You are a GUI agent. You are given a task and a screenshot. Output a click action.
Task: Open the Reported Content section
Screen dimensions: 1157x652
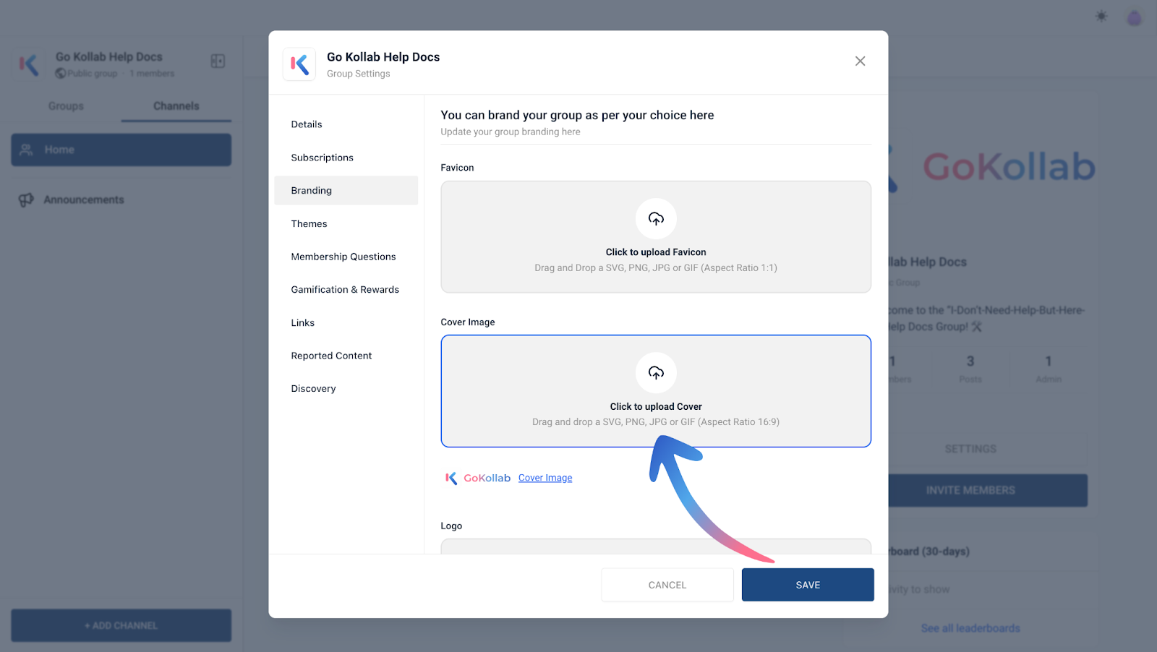(x=346, y=356)
